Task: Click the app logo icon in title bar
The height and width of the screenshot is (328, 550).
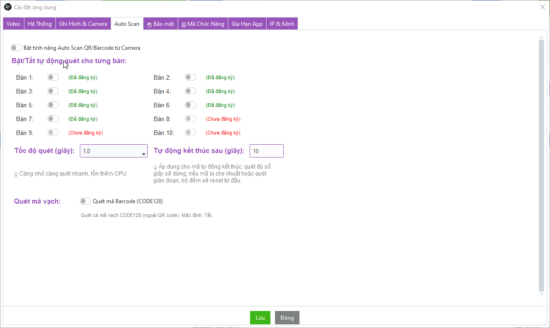Action: 7,7
